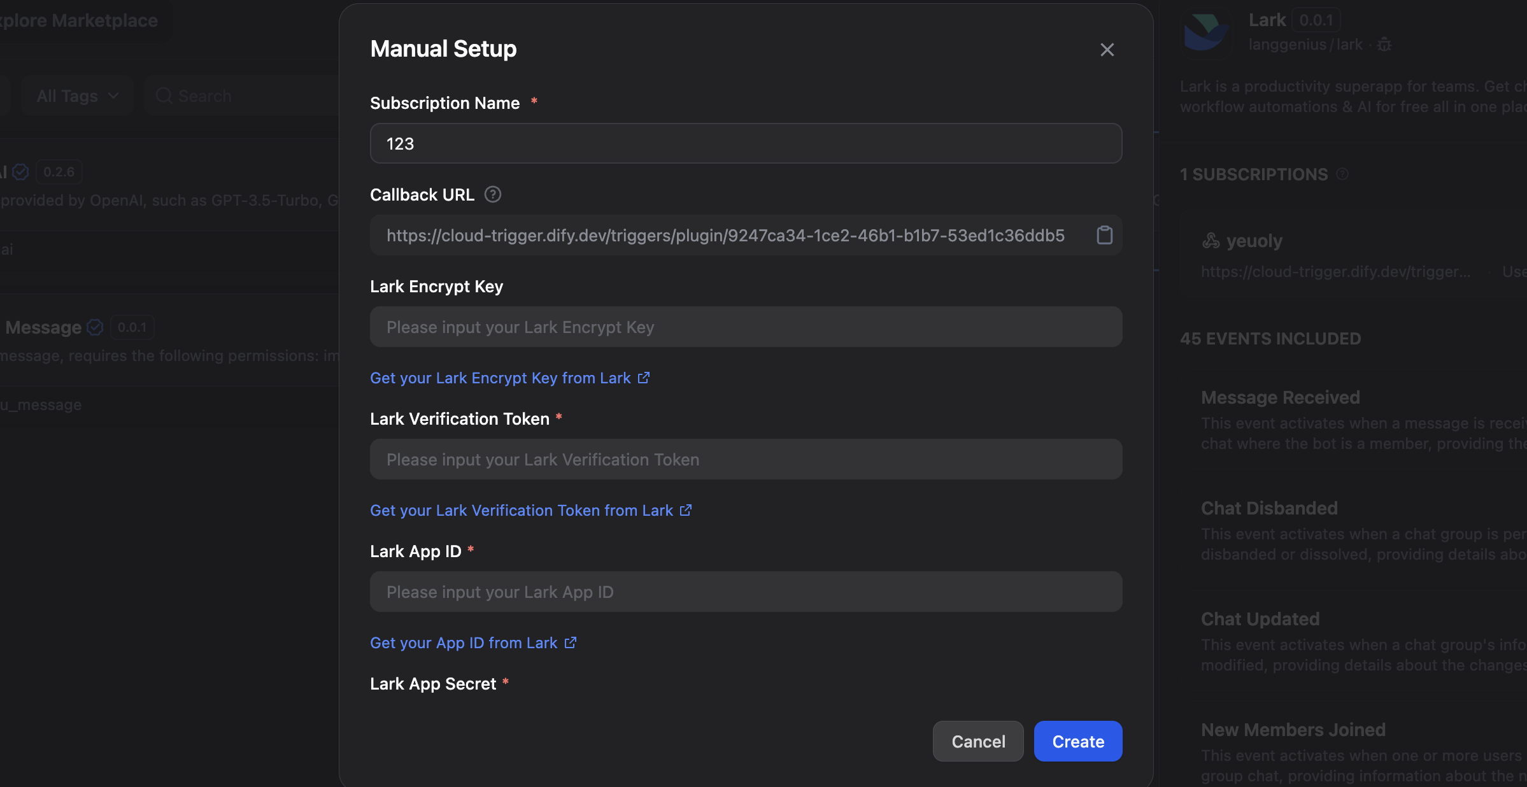Click the Lark App ID input field
The height and width of the screenshot is (787, 1527).
[x=746, y=592]
